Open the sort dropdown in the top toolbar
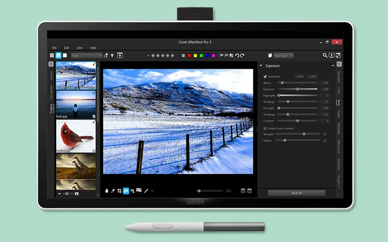 (x=86, y=55)
